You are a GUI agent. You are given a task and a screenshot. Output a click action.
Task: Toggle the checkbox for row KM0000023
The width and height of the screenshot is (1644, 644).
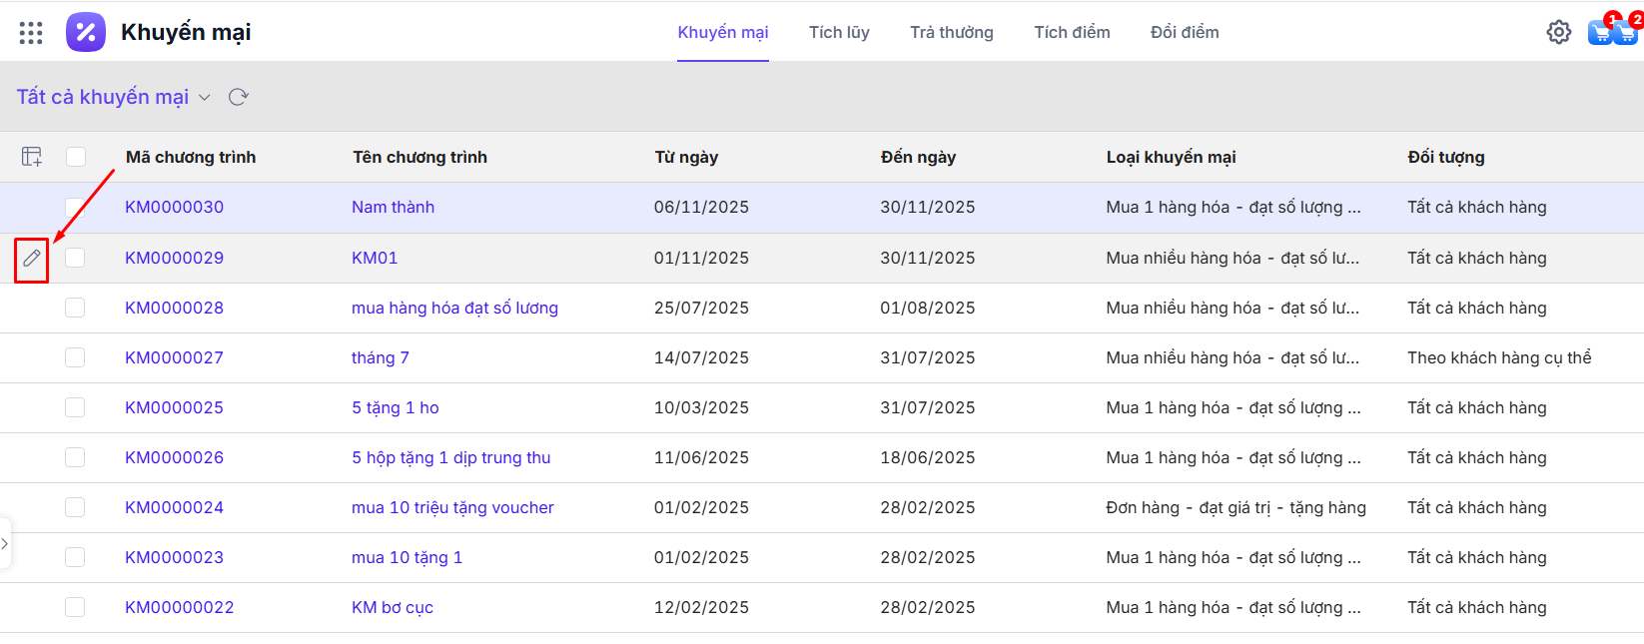click(x=75, y=557)
